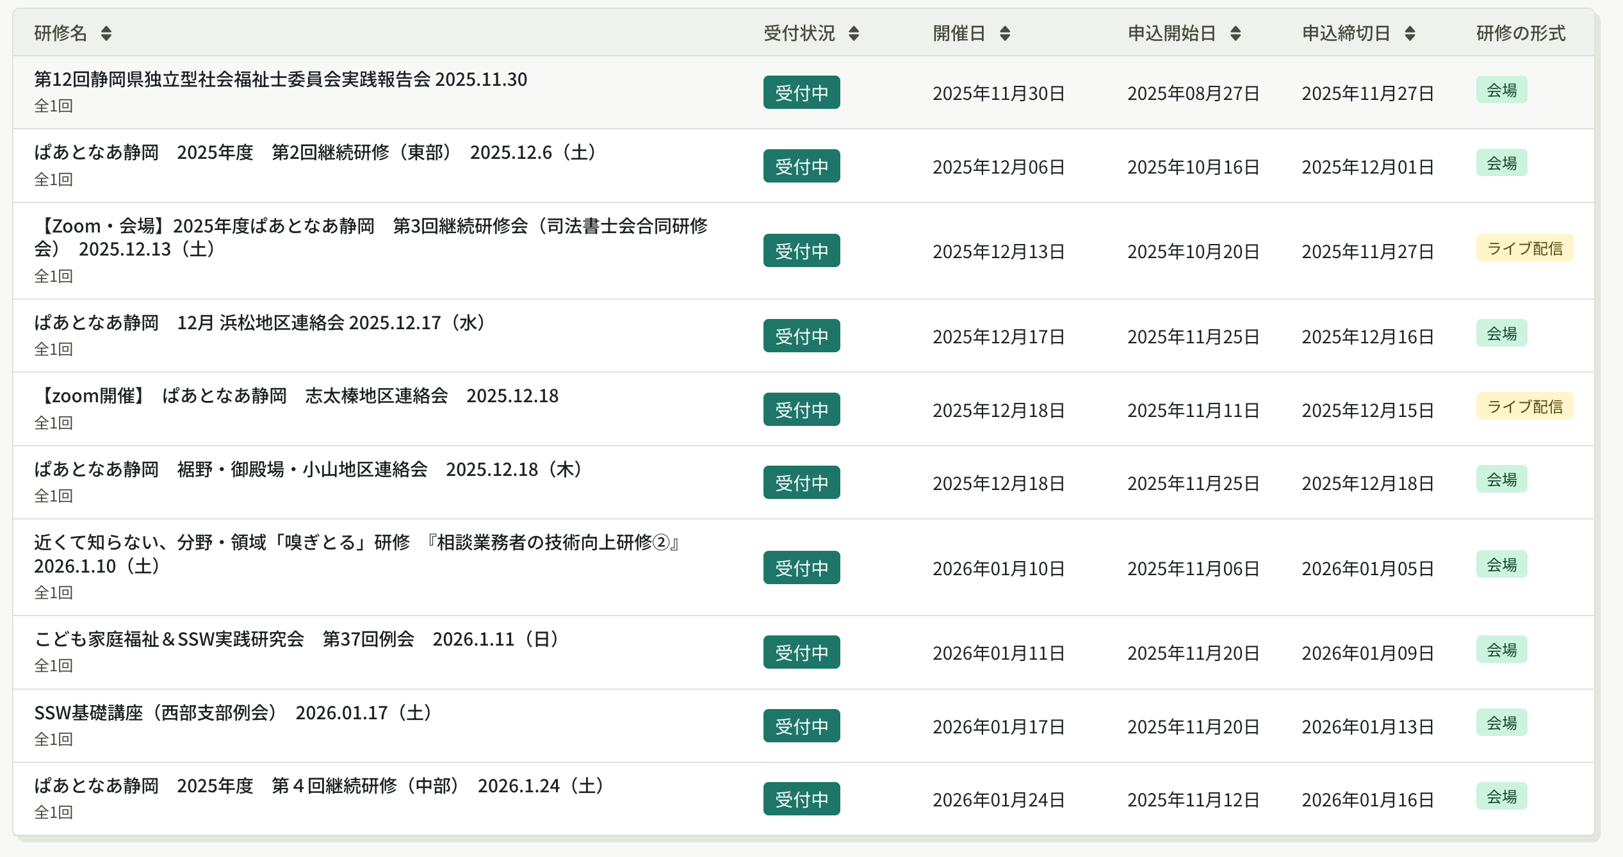
Task: Open 志太榛地区連絡会 zoom開催 entry
Action: (296, 396)
